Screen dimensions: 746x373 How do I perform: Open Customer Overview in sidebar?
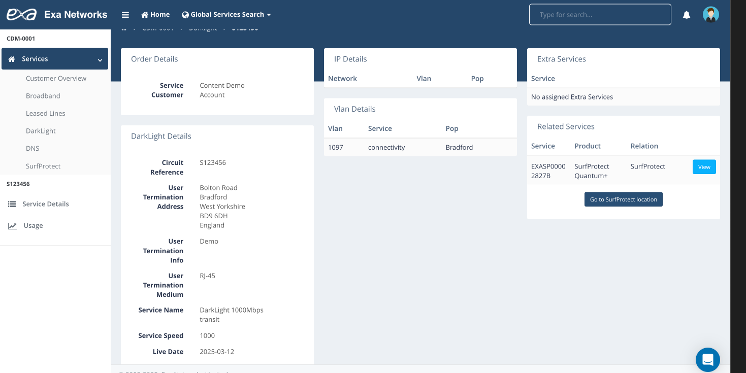(x=56, y=79)
